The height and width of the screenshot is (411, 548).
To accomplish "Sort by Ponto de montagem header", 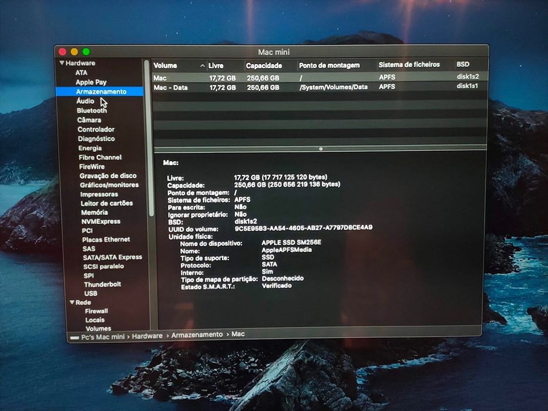I will [x=330, y=65].
